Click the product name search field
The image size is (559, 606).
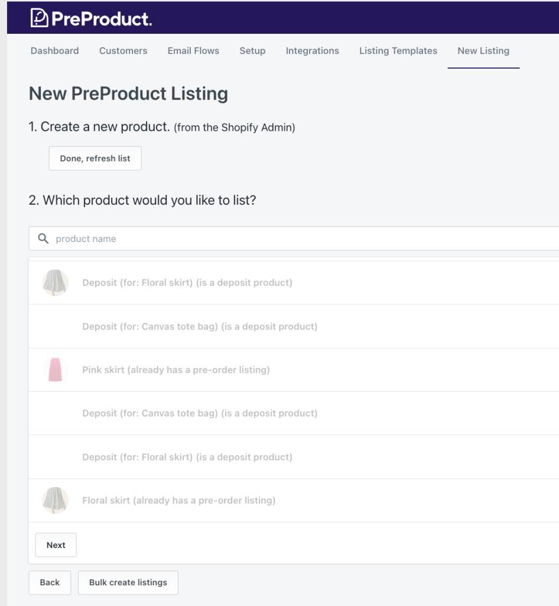click(177, 238)
